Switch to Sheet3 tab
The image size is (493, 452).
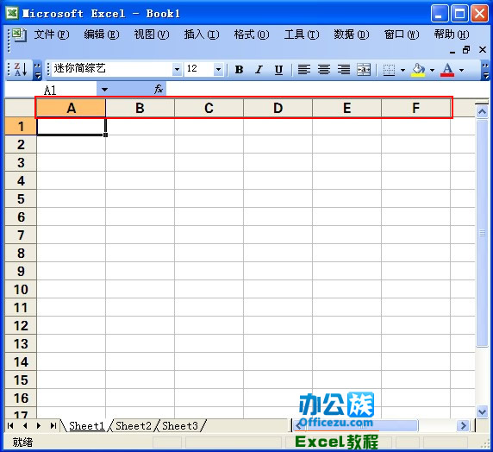pyautogui.click(x=180, y=426)
